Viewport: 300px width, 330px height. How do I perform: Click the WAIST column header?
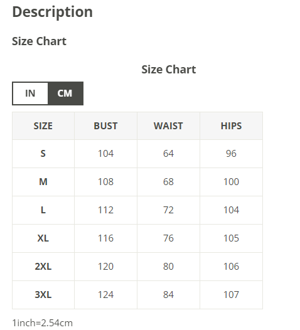coord(168,126)
